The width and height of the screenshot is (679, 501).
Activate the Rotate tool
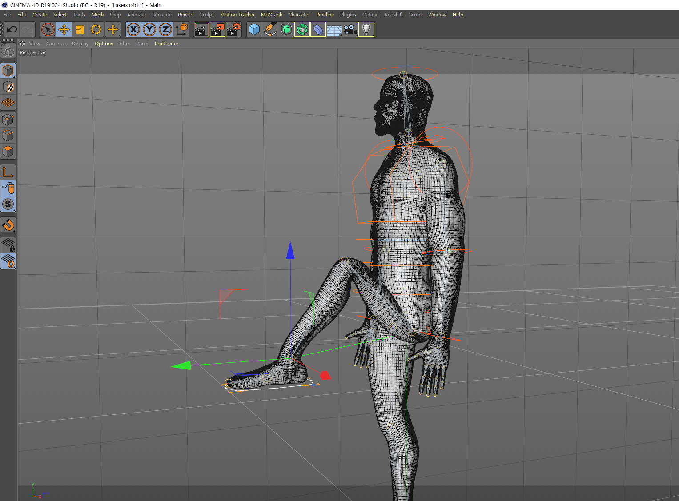[x=96, y=30]
